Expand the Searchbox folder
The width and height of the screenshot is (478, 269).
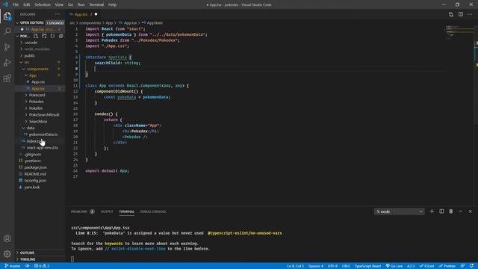(x=40, y=121)
